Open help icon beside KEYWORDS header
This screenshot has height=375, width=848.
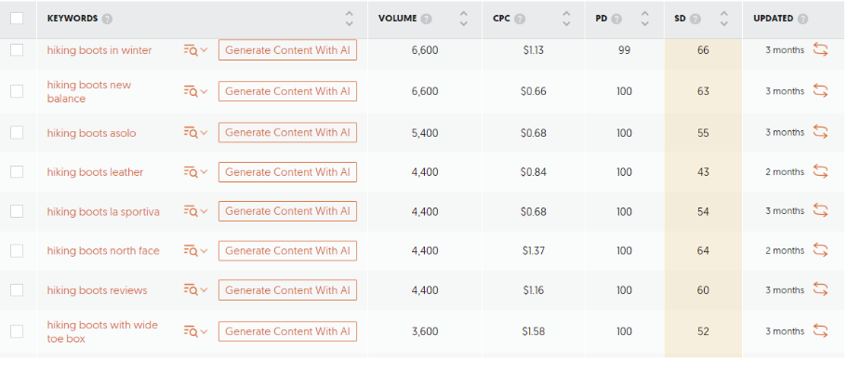click(x=107, y=19)
